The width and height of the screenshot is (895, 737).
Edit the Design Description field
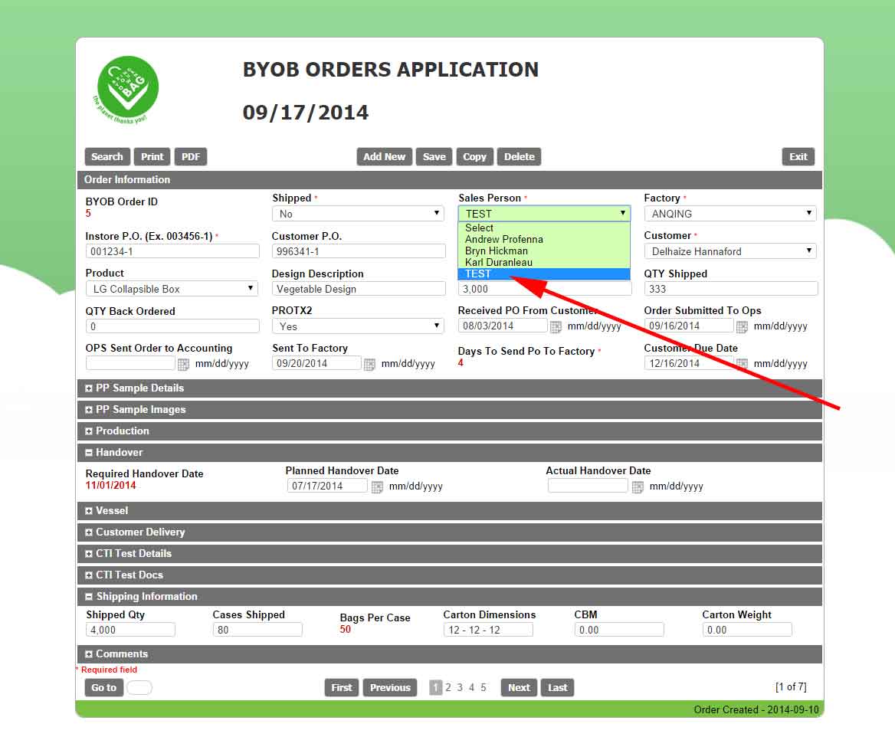point(359,290)
